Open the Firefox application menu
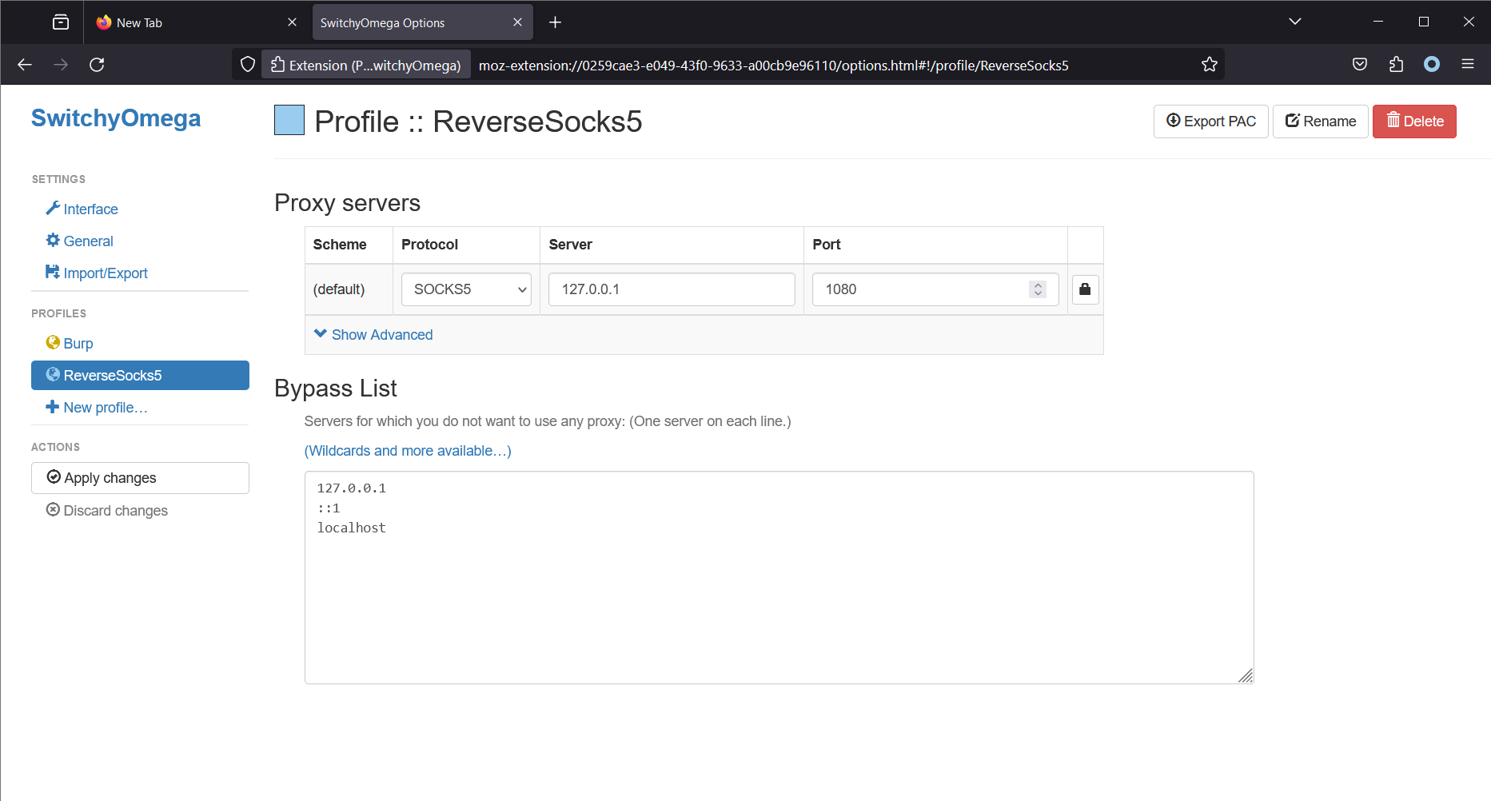 coord(1468,65)
